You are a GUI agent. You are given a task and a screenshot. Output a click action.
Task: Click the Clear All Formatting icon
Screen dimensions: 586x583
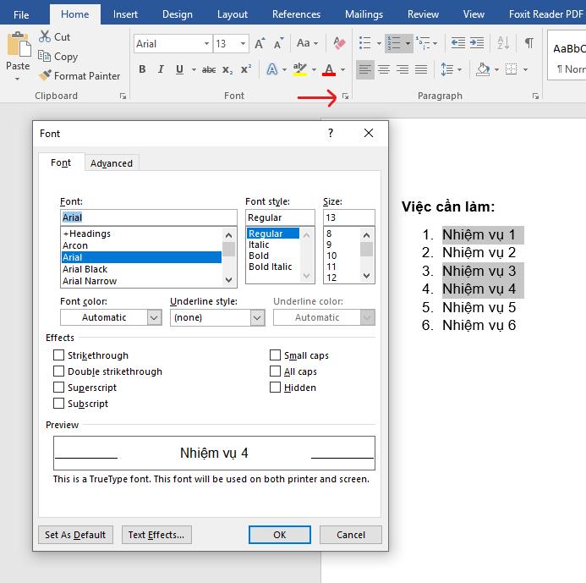pos(340,43)
